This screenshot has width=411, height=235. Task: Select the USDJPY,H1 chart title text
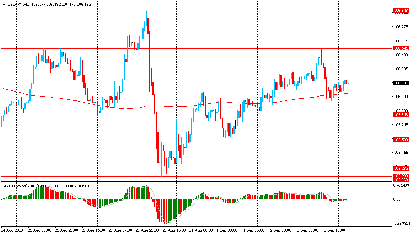tap(18, 5)
